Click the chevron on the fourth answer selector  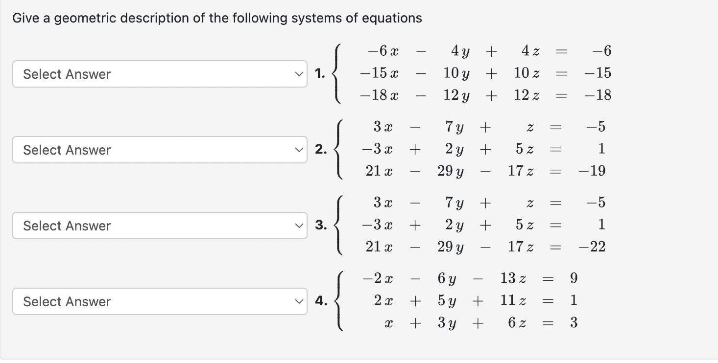pos(298,301)
